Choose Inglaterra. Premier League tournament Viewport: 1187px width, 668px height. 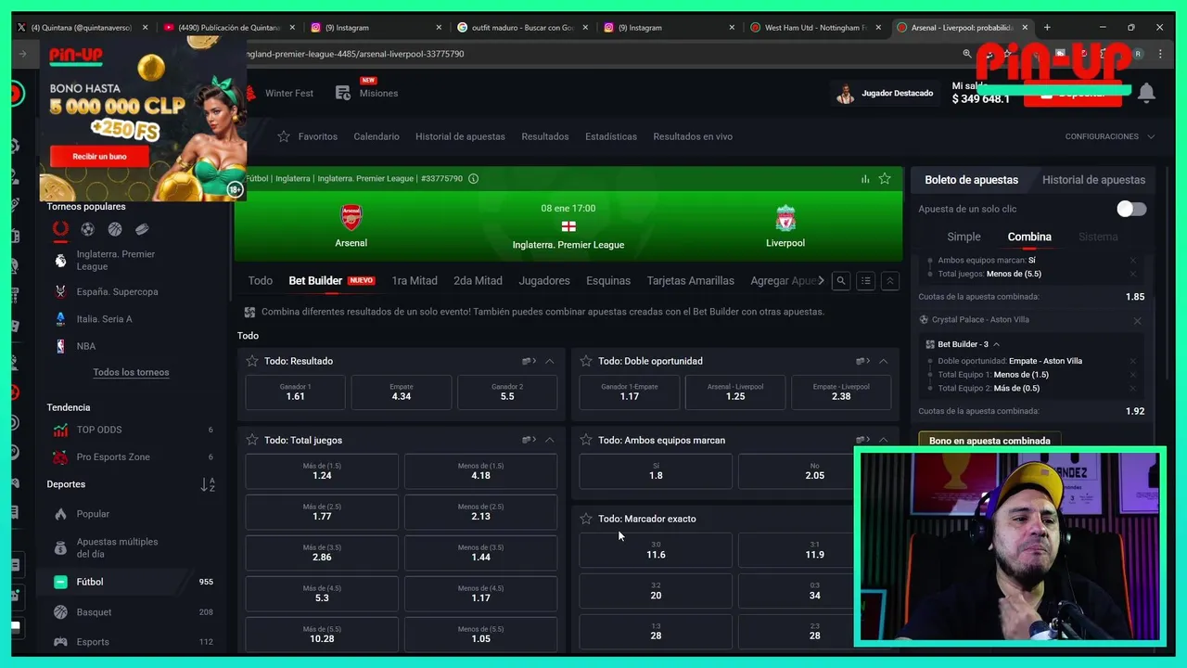click(133, 261)
